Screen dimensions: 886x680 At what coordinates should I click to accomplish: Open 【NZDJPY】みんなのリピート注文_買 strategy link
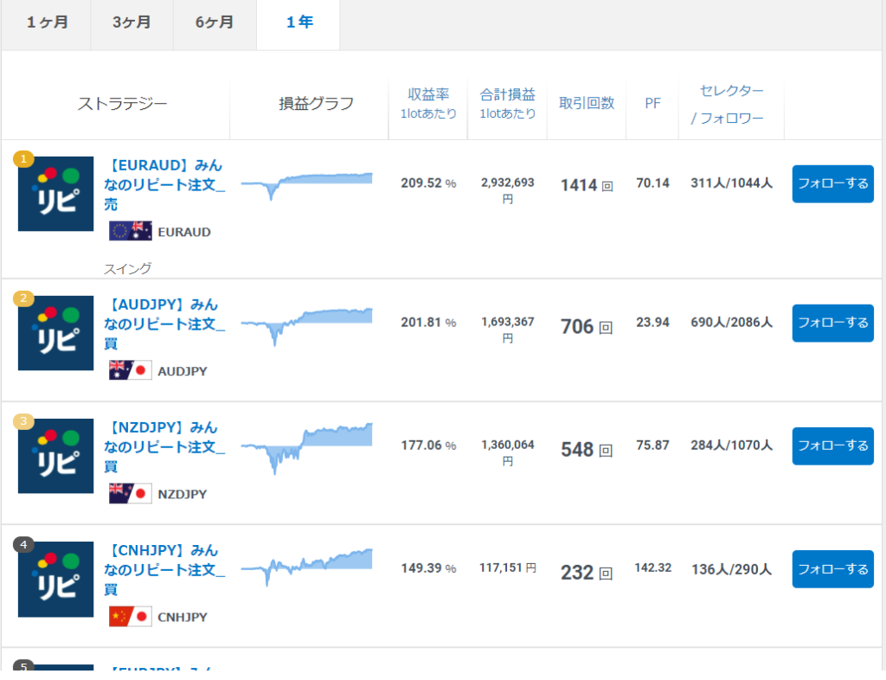click(x=164, y=446)
